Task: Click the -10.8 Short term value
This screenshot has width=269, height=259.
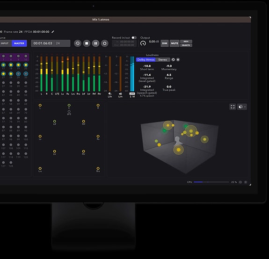Action: (x=147, y=66)
